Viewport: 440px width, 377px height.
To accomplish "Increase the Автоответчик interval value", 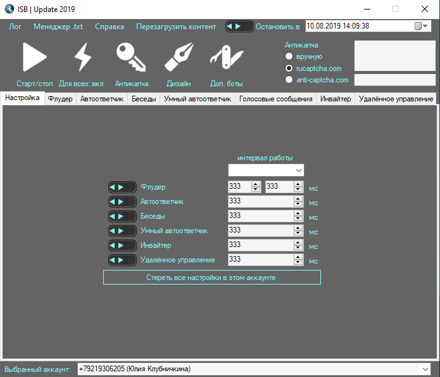I will point(298,199).
